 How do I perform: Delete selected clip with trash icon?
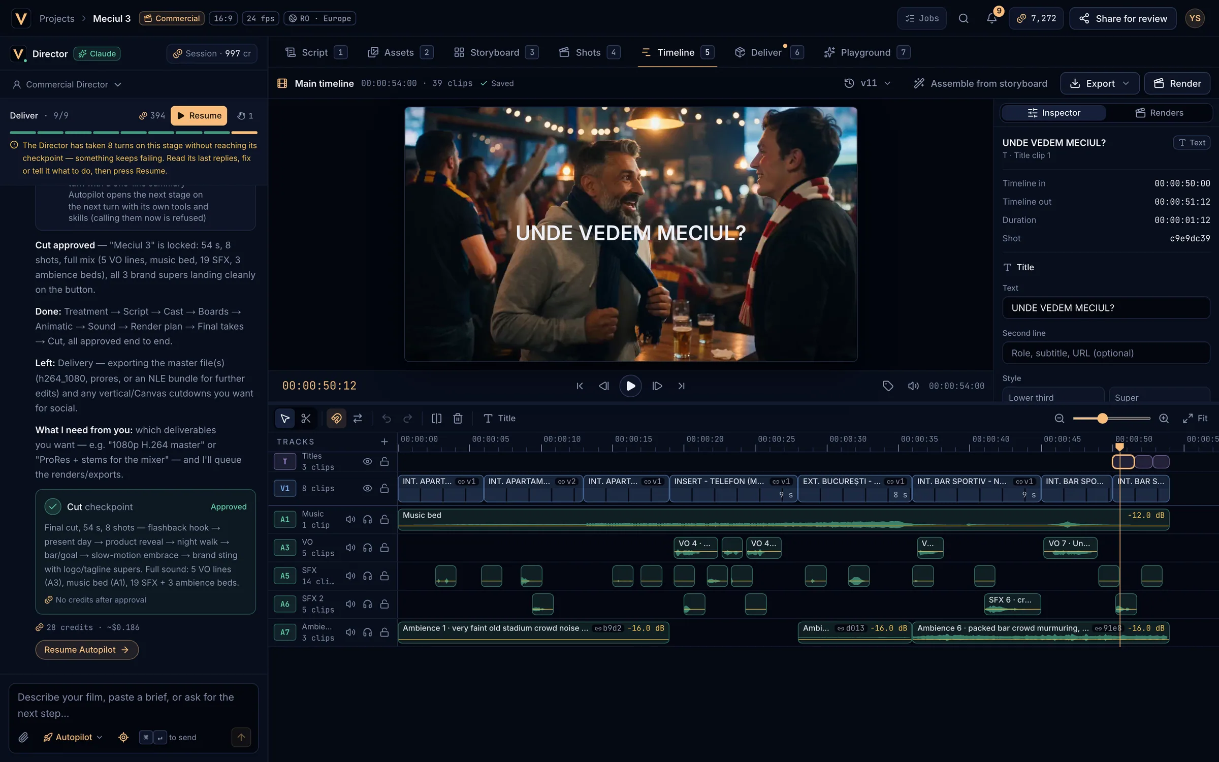[458, 418]
